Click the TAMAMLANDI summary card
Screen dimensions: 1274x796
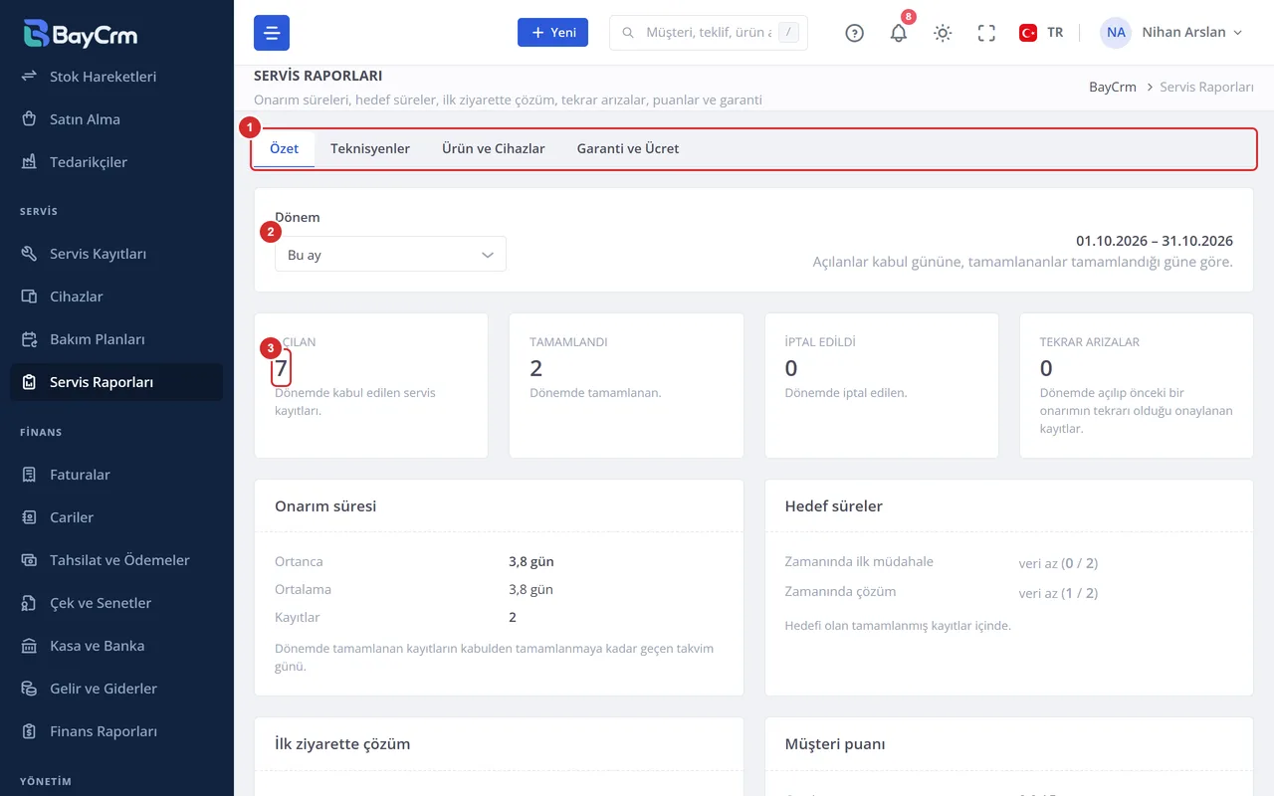pos(626,386)
